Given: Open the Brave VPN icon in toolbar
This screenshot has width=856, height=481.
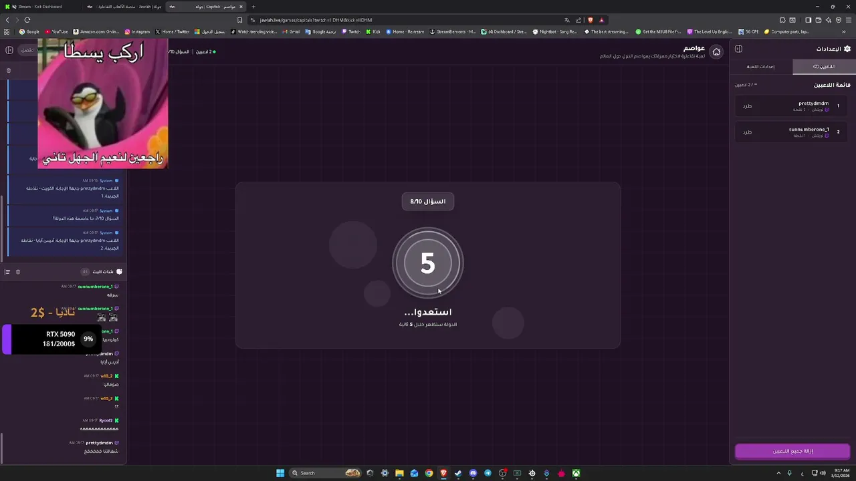Looking at the screenshot, I should (838, 20).
